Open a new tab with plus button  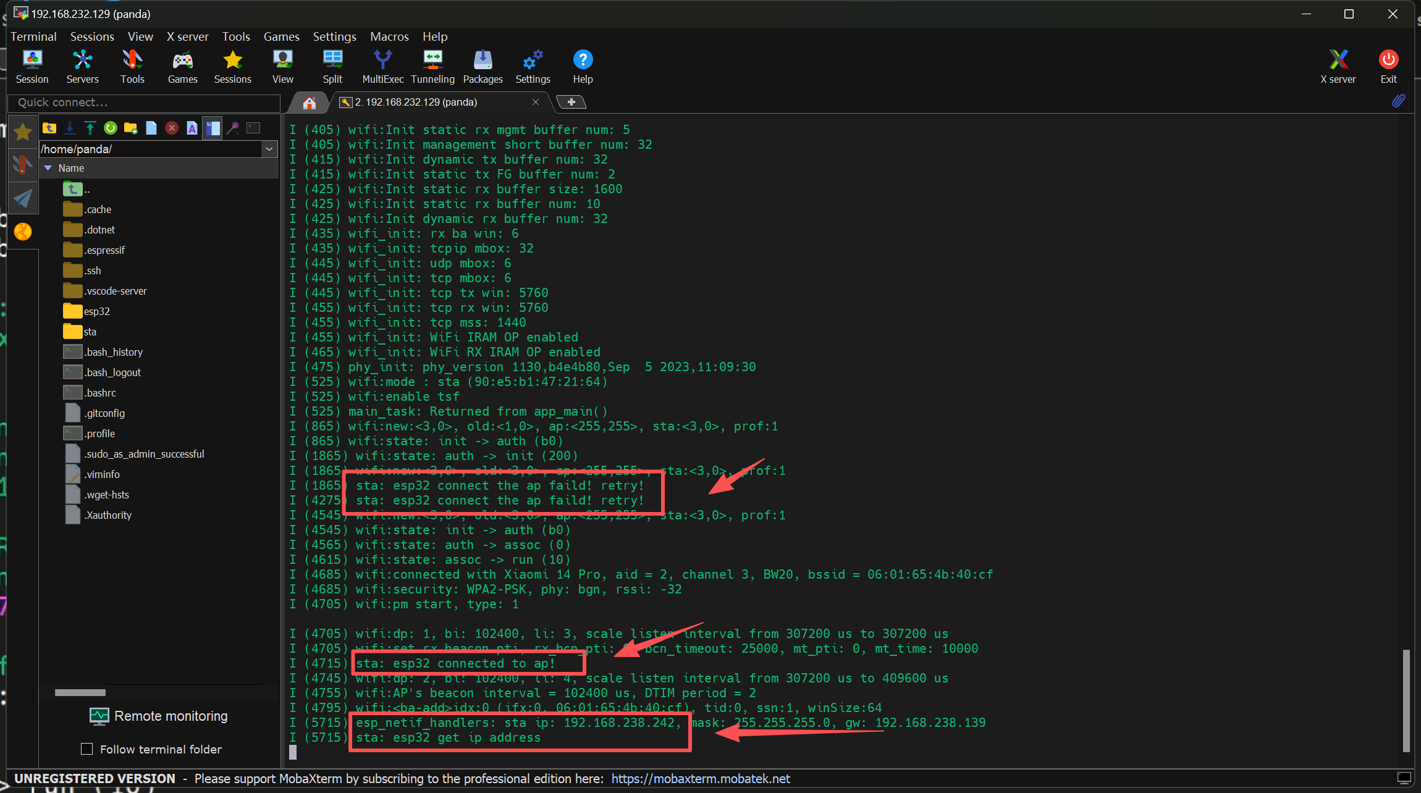[571, 102]
